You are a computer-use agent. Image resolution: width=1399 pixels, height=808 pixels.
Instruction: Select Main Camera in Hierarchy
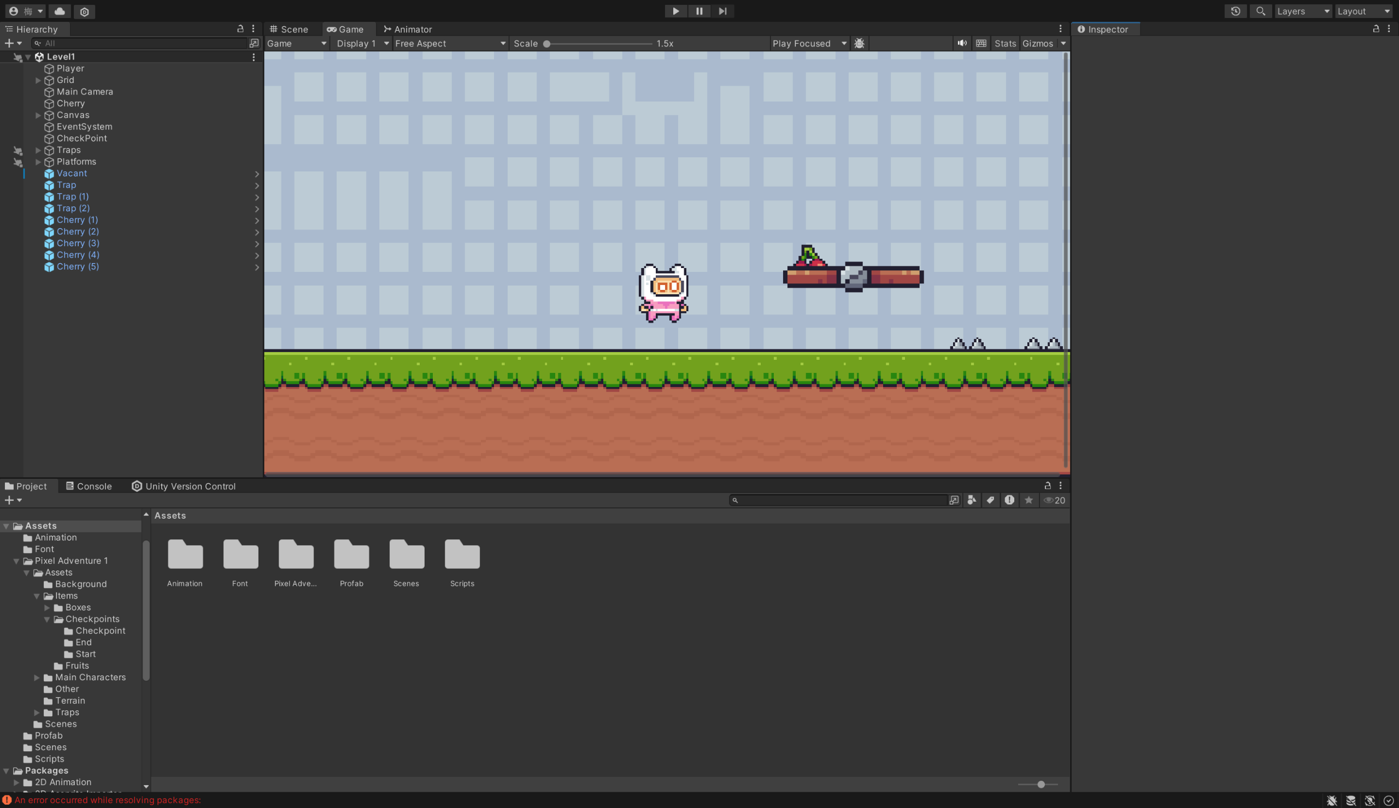pyautogui.click(x=84, y=92)
